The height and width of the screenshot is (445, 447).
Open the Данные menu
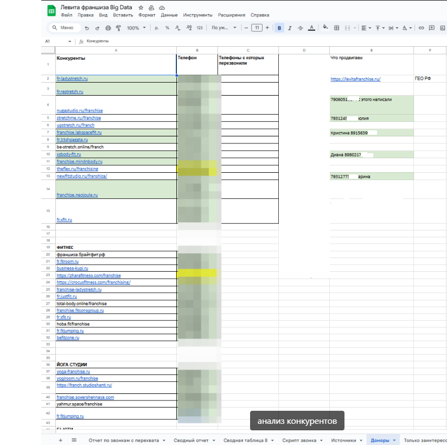169,15
